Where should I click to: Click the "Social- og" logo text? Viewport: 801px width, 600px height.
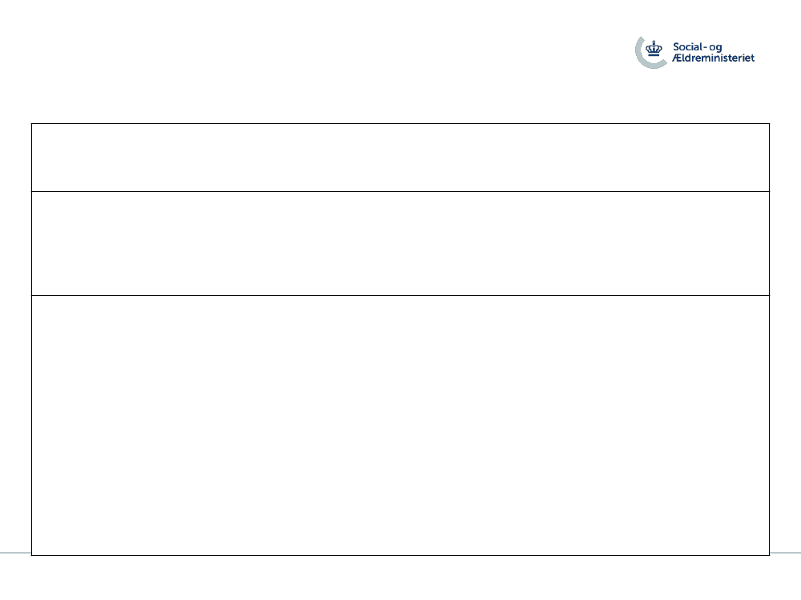pyautogui.click(x=697, y=47)
